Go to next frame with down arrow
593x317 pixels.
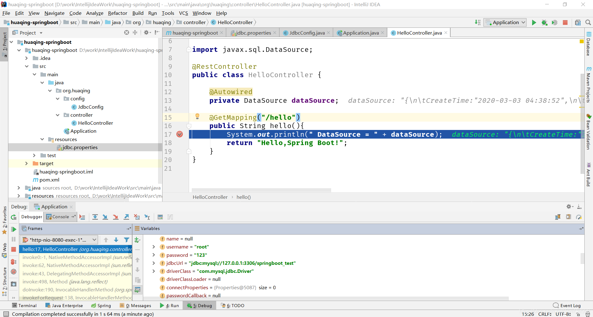point(116,240)
